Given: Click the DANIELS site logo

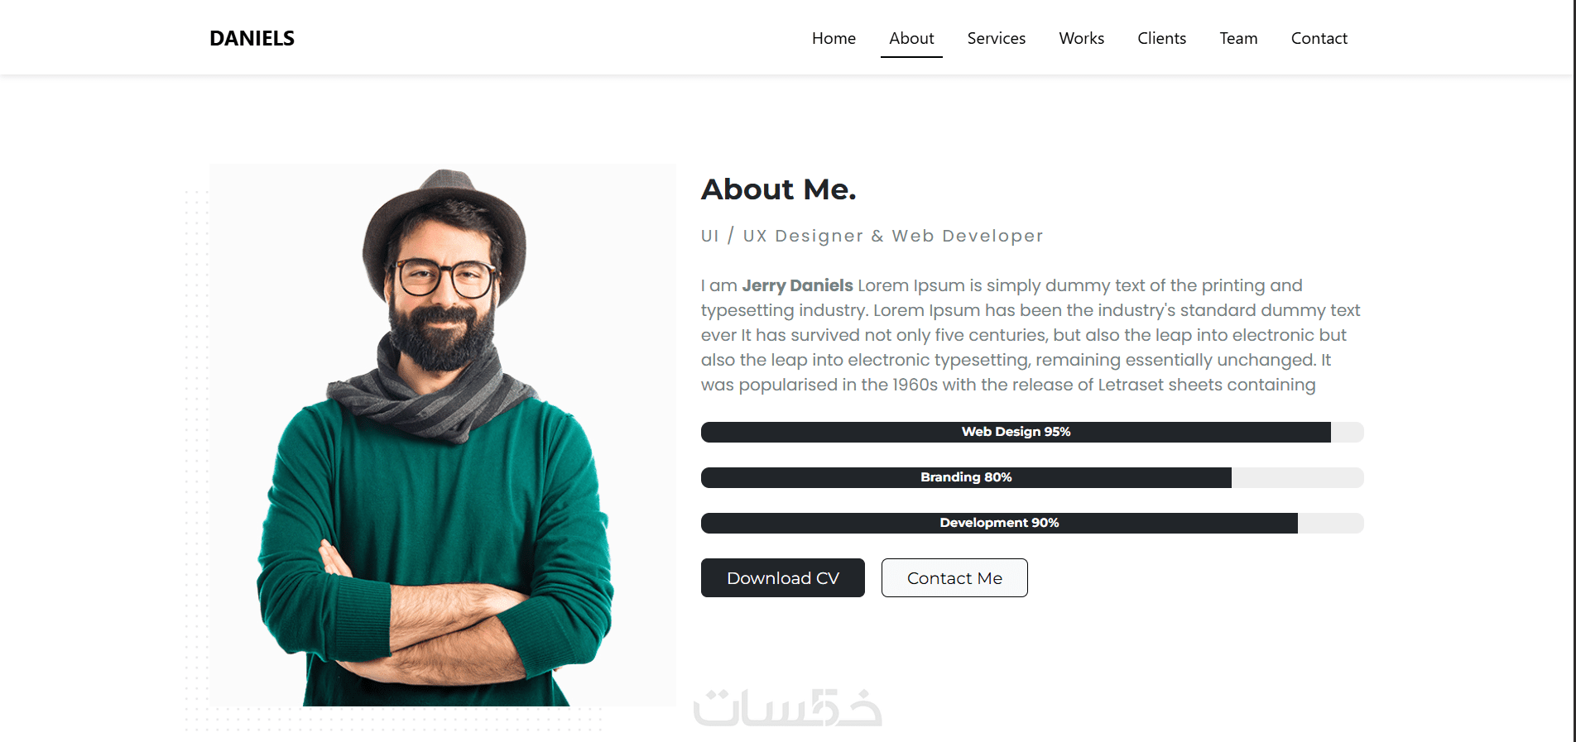Looking at the screenshot, I should point(252,38).
